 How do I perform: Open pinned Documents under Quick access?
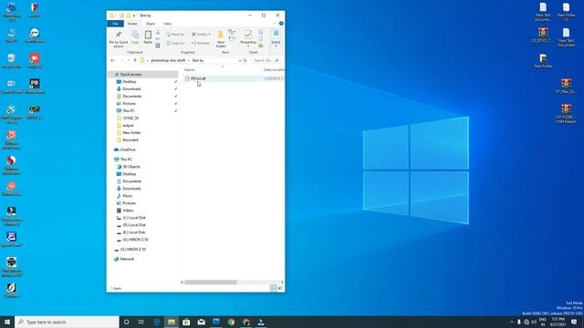[131, 97]
